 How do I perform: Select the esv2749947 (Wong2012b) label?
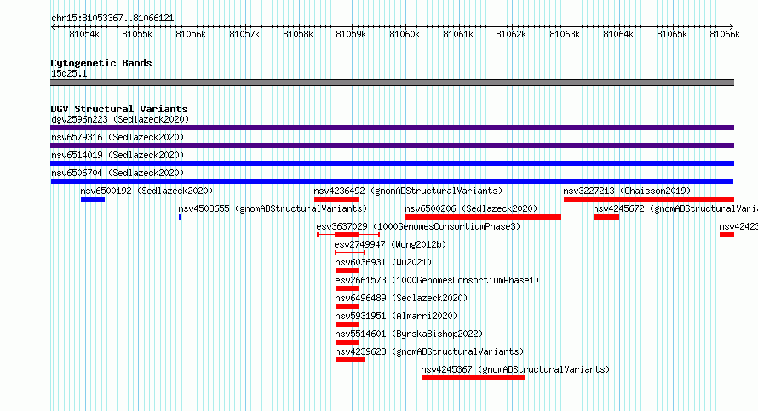tap(390, 244)
